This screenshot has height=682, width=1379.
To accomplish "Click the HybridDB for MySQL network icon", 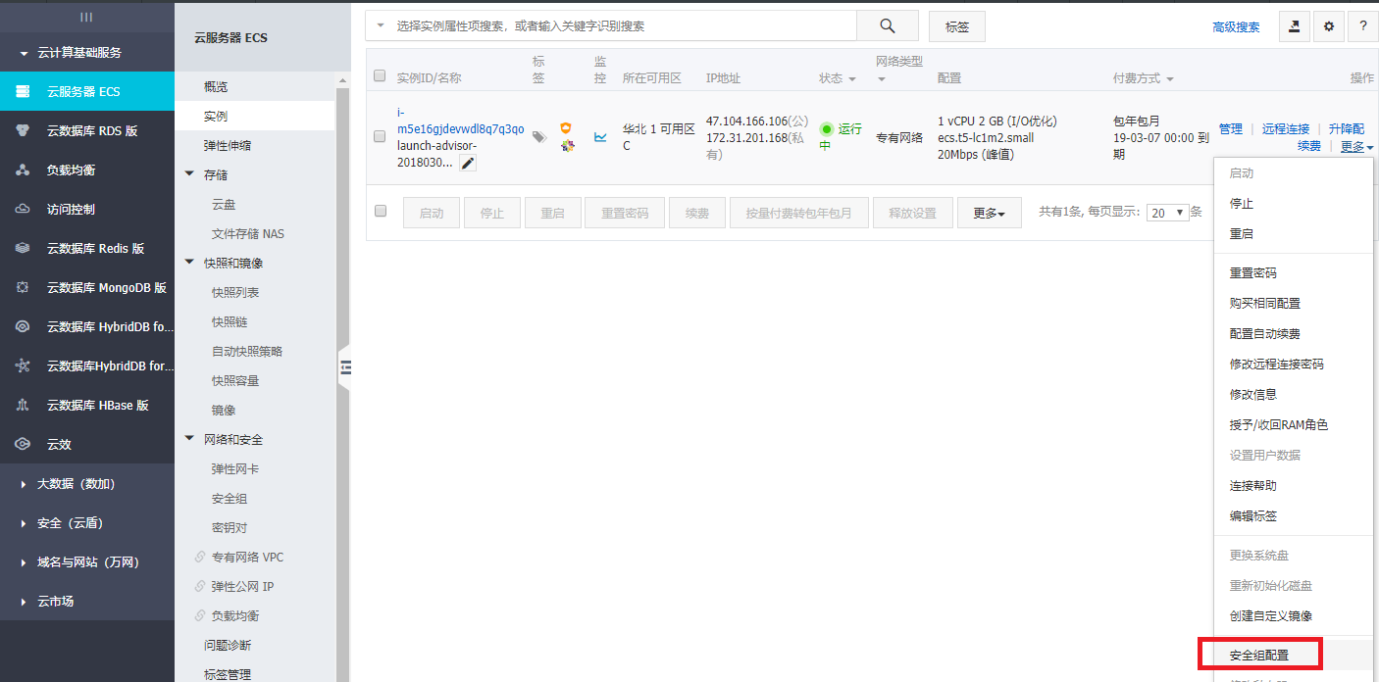I will click(23, 365).
